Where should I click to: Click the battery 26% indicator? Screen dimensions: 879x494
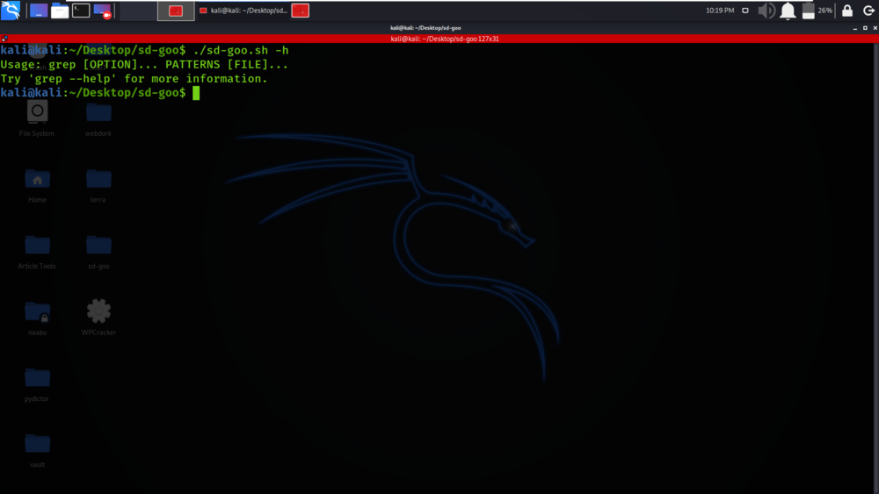coord(817,11)
